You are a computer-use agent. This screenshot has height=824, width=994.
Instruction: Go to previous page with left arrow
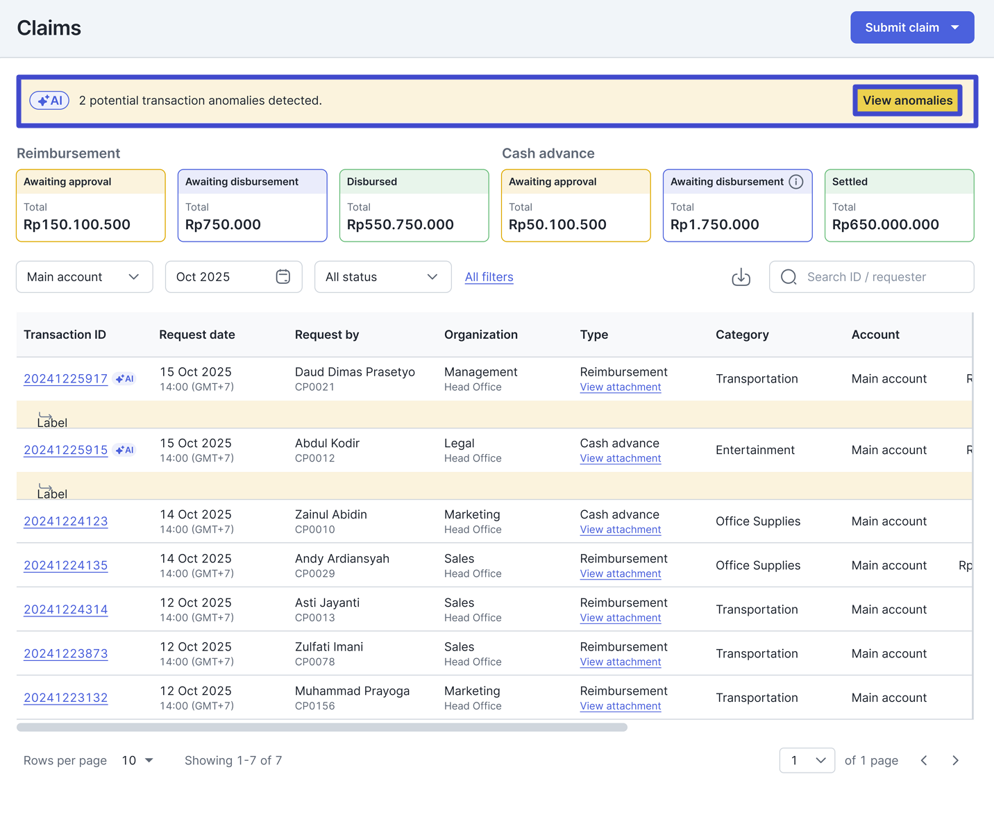[924, 761]
